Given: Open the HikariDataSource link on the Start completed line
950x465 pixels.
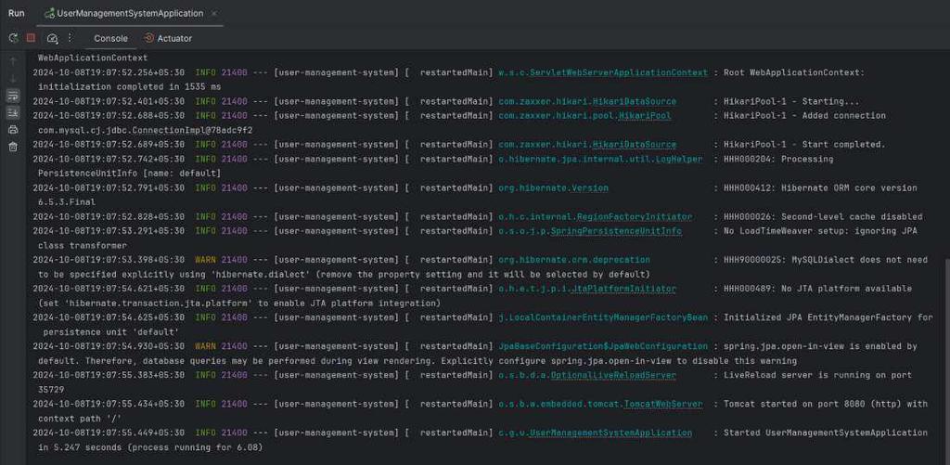Looking at the screenshot, I should click(635, 144).
